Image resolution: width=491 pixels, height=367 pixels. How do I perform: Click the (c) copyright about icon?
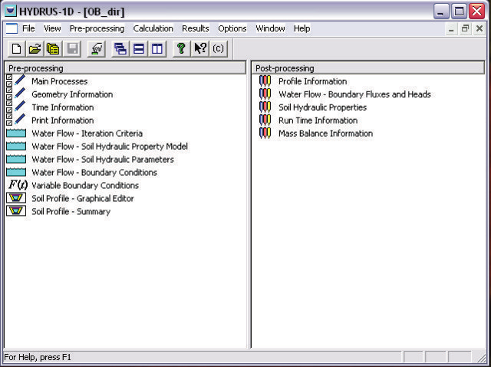pyautogui.click(x=218, y=49)
